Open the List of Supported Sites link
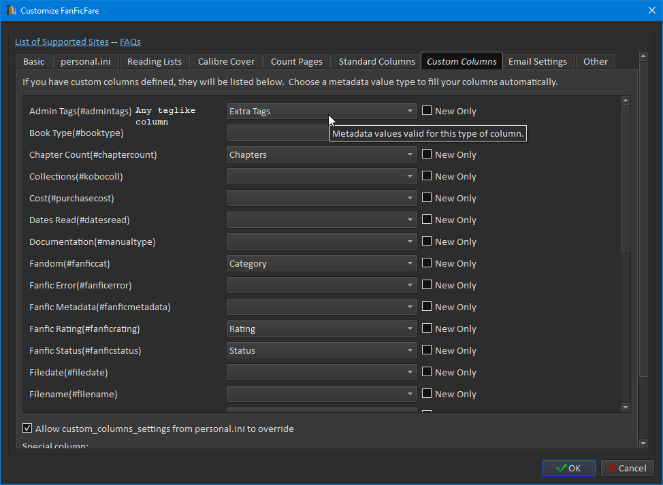This screenshot has height=485, width=663. [x=62, y=42]
